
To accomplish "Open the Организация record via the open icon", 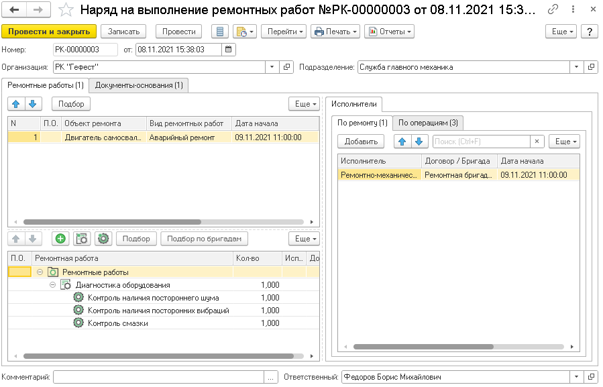I will 286,67.
